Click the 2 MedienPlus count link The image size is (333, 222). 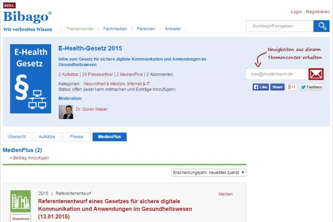coord(129,74)
